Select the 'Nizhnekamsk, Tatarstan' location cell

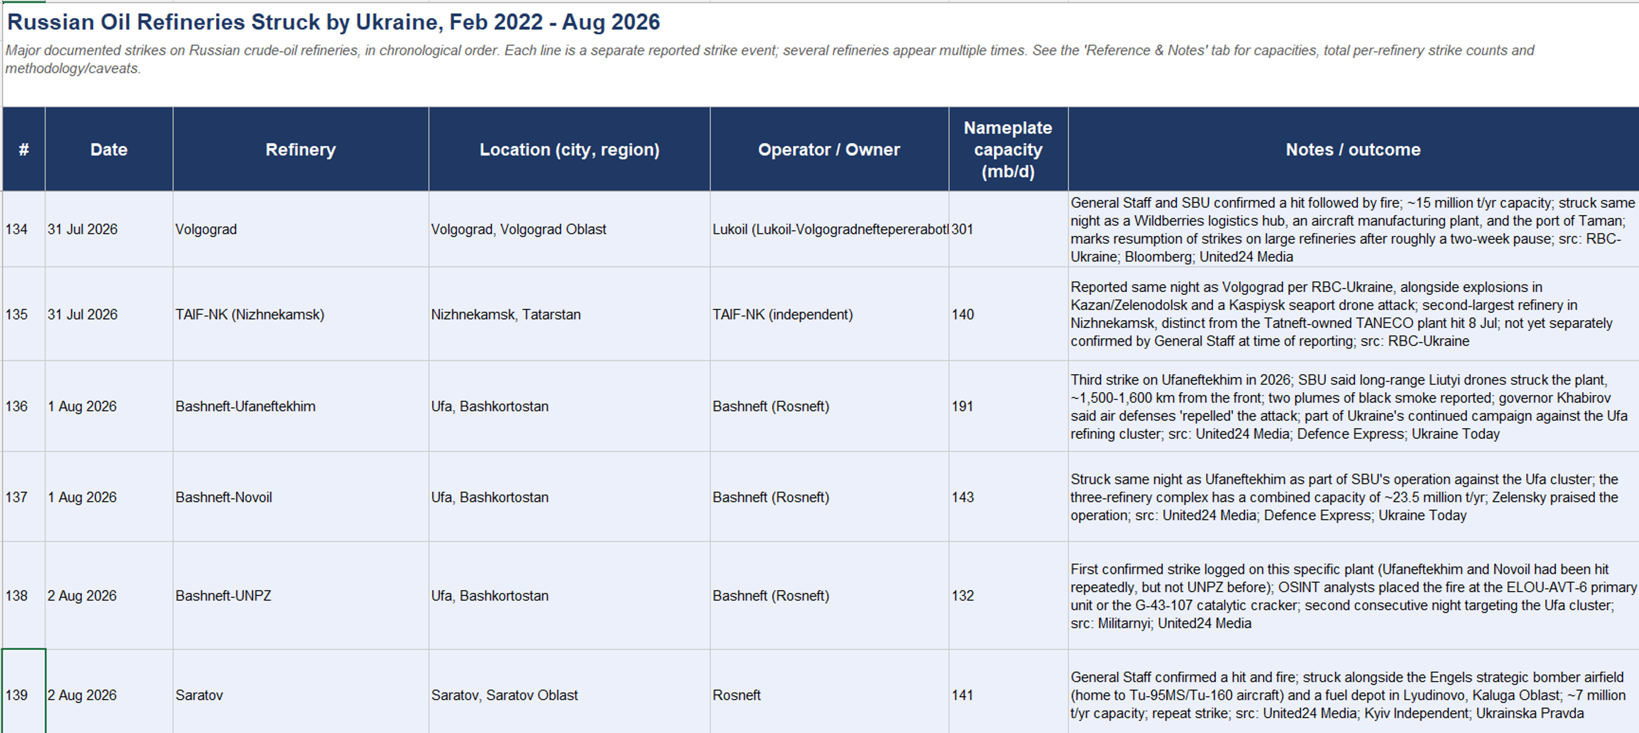coord(569,314)
